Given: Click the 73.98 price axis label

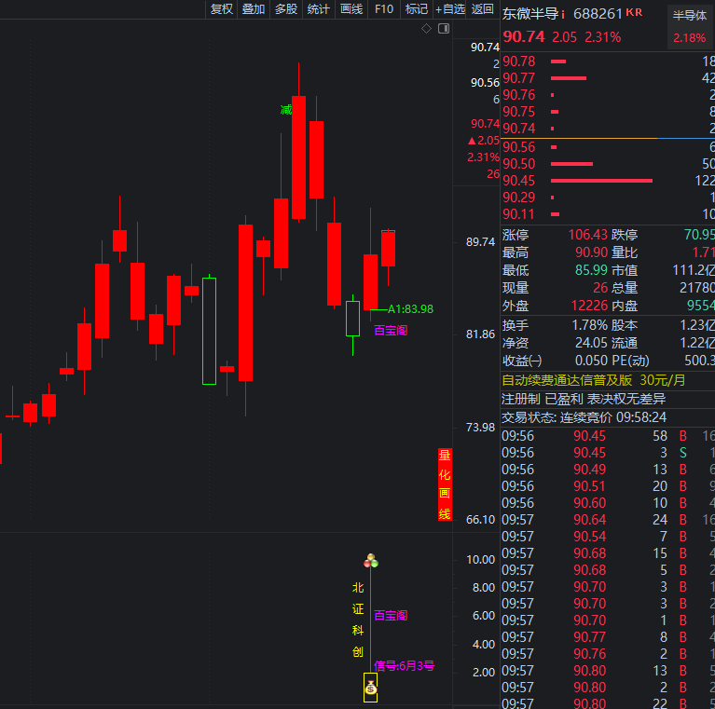Looking at the screenshot, I should click(480, 428).
